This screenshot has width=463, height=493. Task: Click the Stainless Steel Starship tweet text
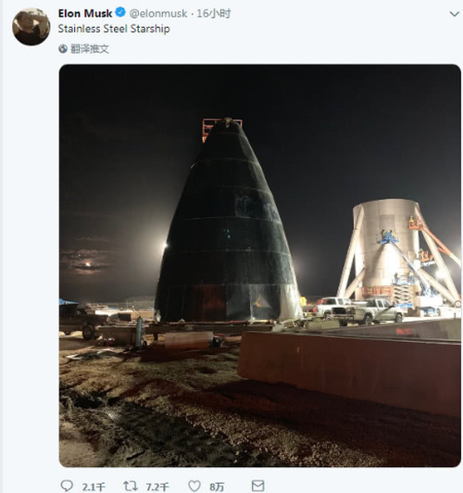pos(114,29)
